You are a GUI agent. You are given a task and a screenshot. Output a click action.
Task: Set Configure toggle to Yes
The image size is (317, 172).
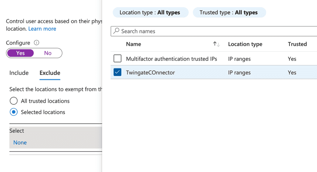(x=20, y=53)
